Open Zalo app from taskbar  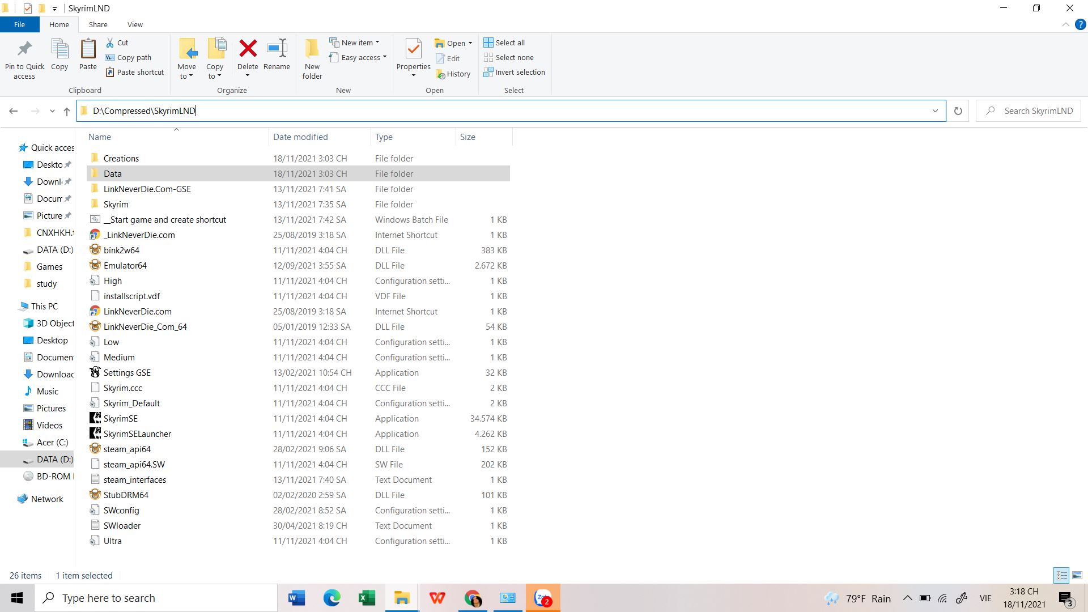(543, 598)
